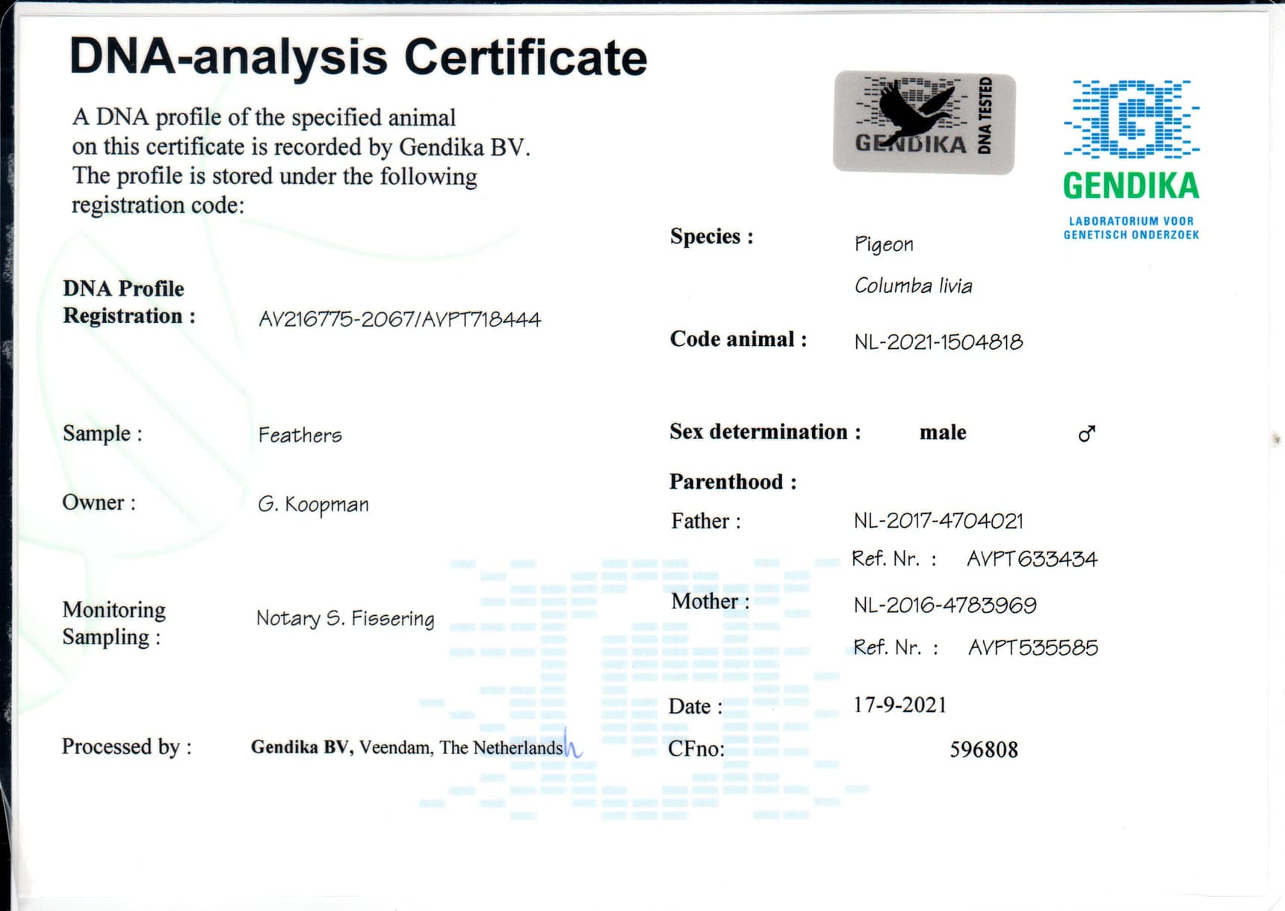The width and height of the screenshot is (1285, 911).
Task: Click the Feathers sample value
Action: point(300,435)
